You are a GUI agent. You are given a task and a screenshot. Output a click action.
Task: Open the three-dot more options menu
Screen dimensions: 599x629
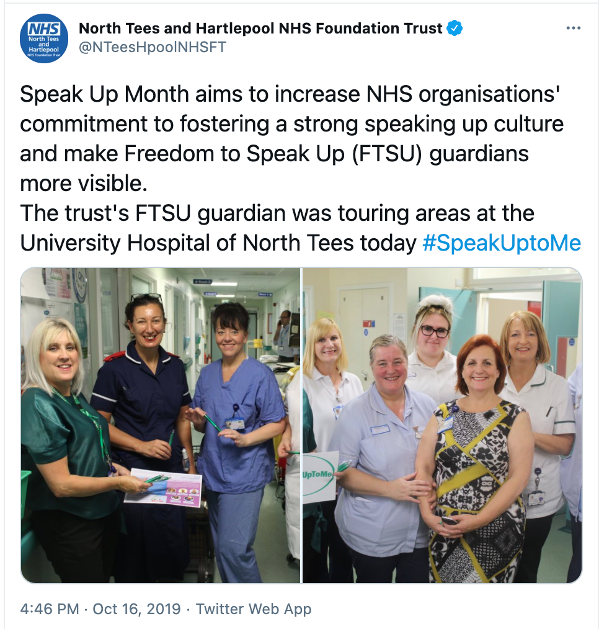574,28
